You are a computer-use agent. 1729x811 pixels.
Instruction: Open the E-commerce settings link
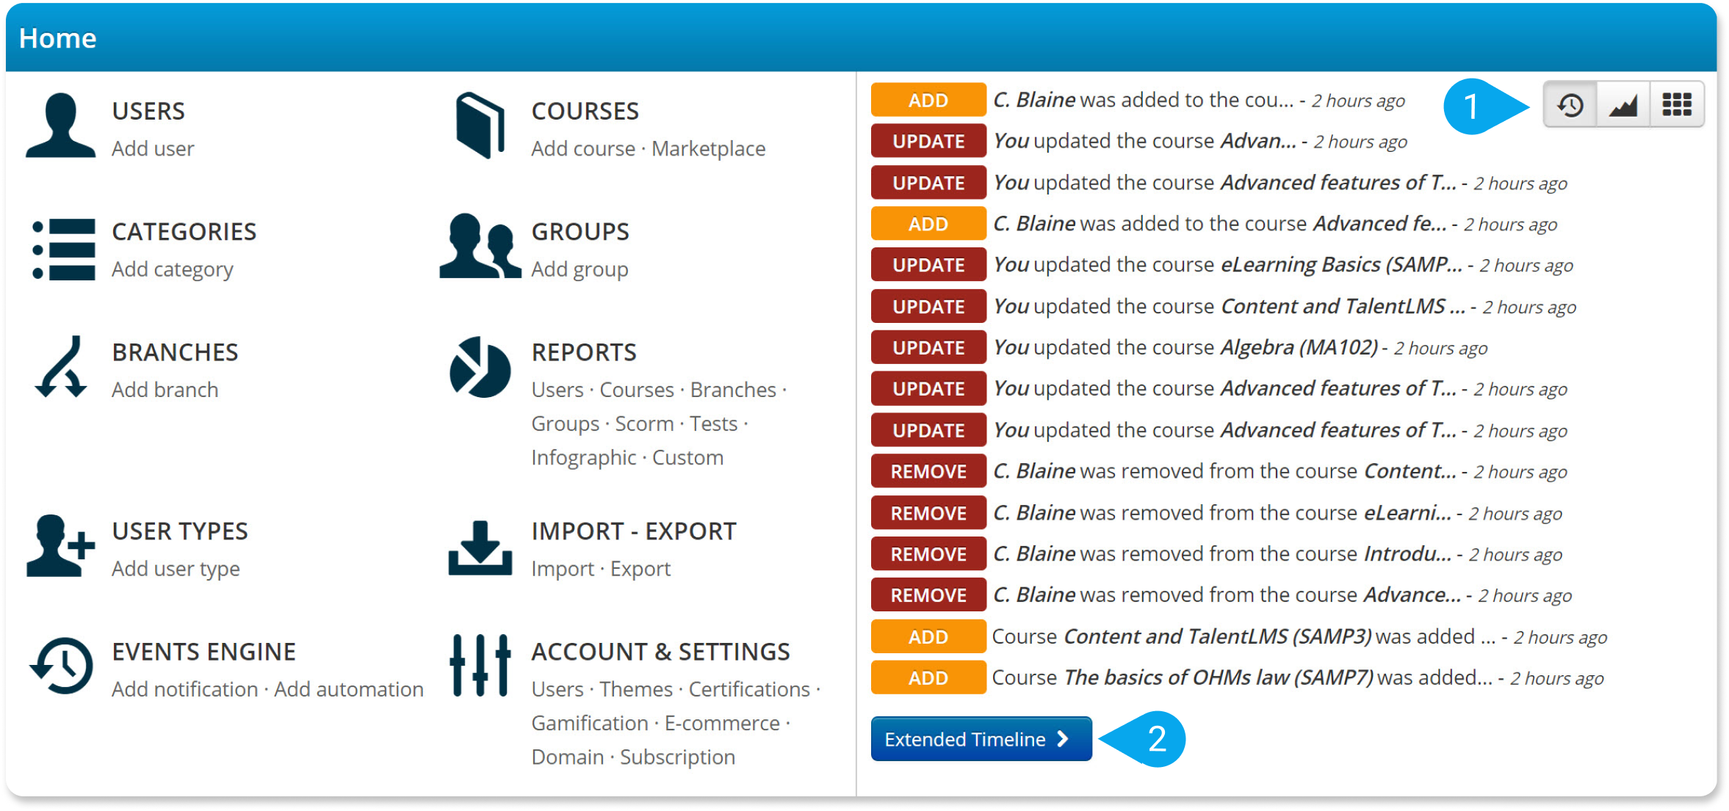click(722, 723)
